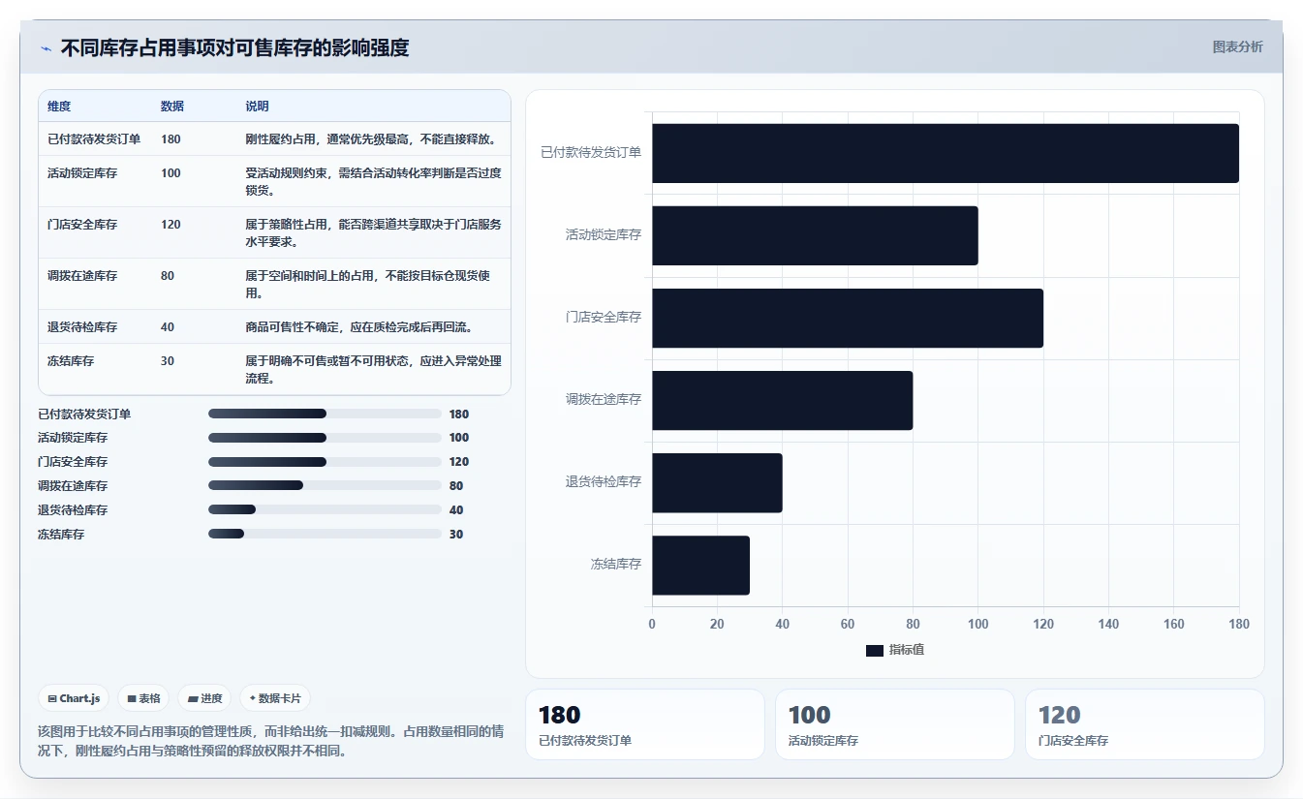Click the 调拨在途库存 progress bar
The width and height of the screenshot is (1303, 799).
pos(325,485)
